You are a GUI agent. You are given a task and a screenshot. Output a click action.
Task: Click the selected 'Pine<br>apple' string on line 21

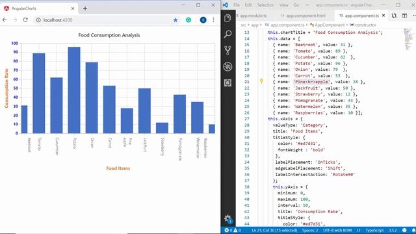coord(312,82)
